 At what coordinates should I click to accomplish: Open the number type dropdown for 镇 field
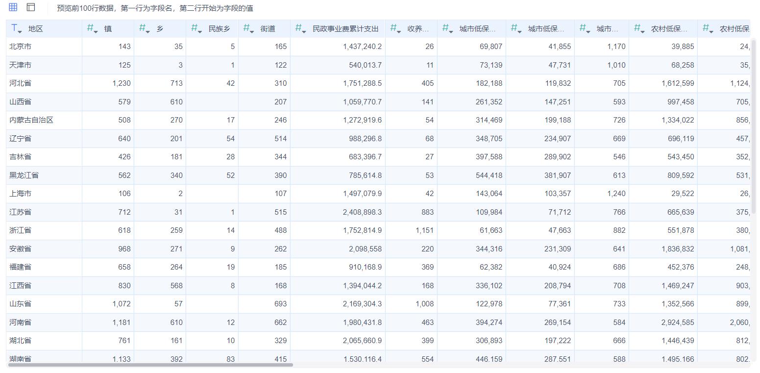tap(92, 28)
